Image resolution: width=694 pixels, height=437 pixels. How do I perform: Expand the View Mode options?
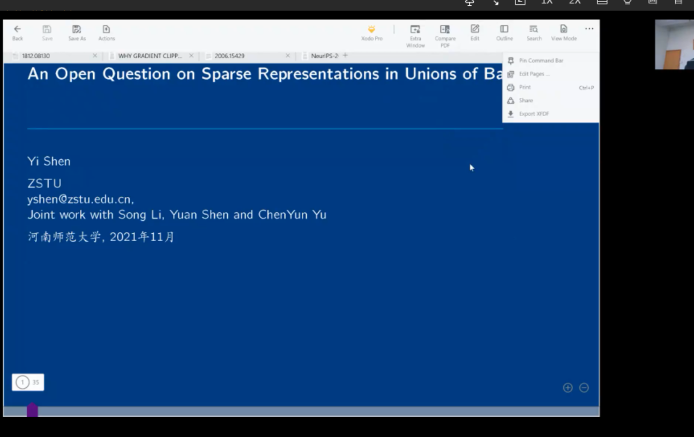[564, 29]
